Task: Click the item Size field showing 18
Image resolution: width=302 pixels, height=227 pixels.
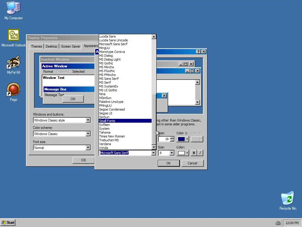Action: coord(164,139)
